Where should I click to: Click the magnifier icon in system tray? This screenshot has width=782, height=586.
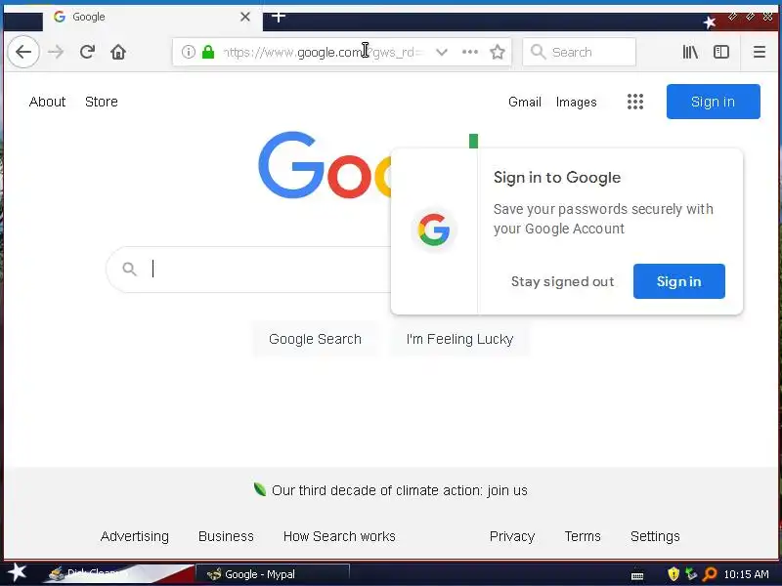(x=710, y=574)
